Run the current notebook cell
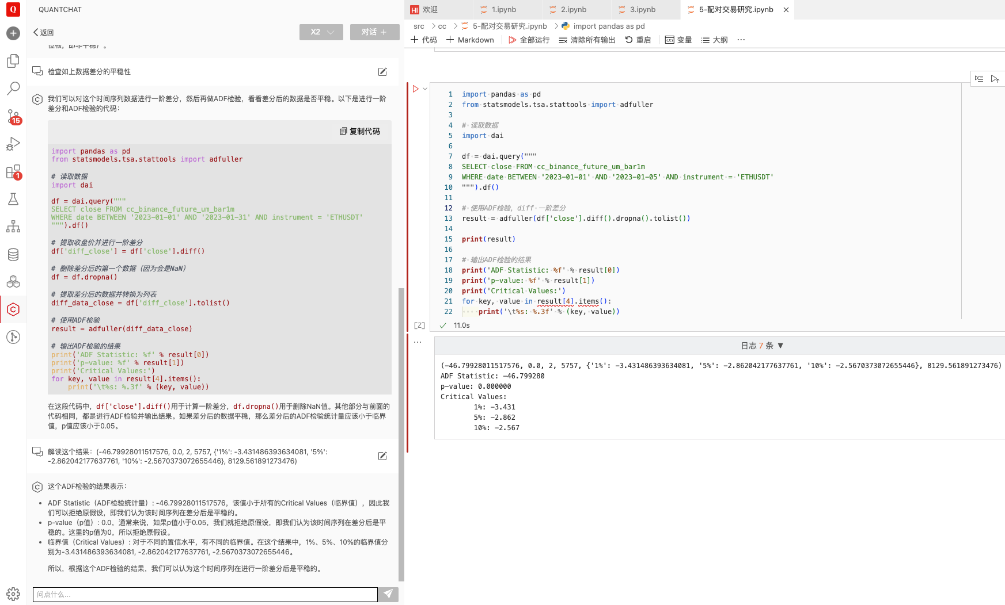Screen dimensions: 1005x605 [416, 89]
